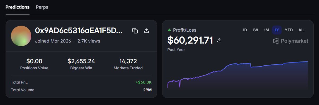The height and width of the screenshot is (105, 319).
Task: Click the Past Year label
Action: (176, 50)
